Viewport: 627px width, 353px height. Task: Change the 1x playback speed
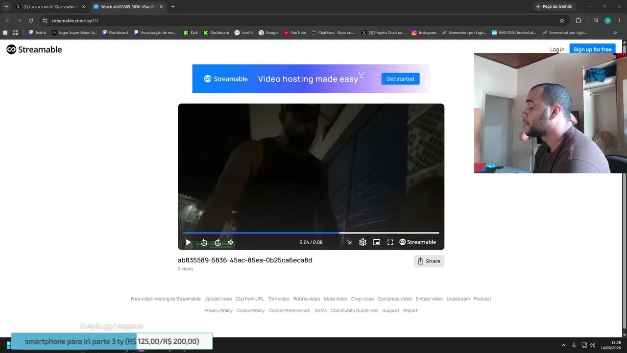tap(349, 242)
